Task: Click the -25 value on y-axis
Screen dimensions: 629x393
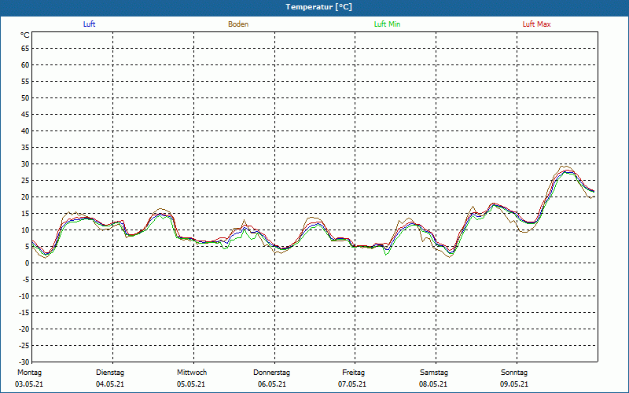Action: [x=24, y=346]
